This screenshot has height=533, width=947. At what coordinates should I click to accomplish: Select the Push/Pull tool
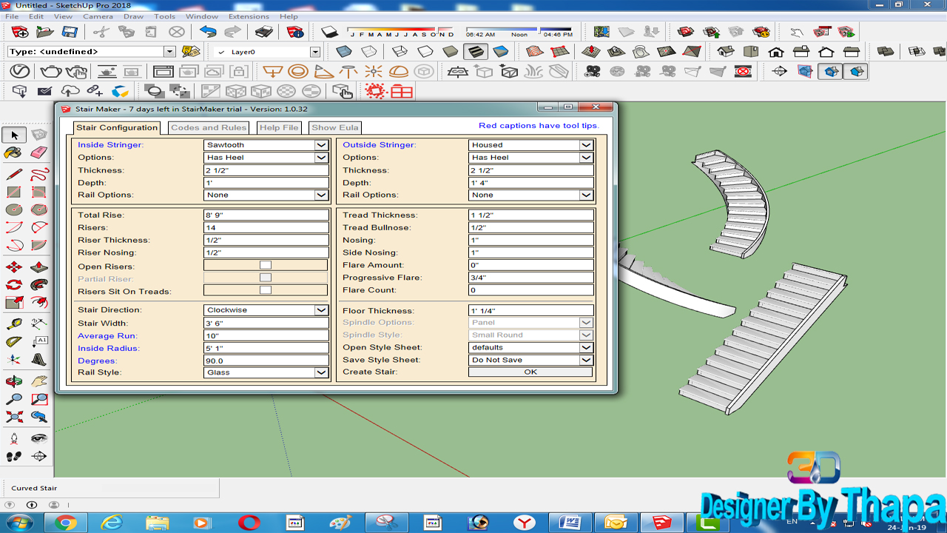point(39,266)
